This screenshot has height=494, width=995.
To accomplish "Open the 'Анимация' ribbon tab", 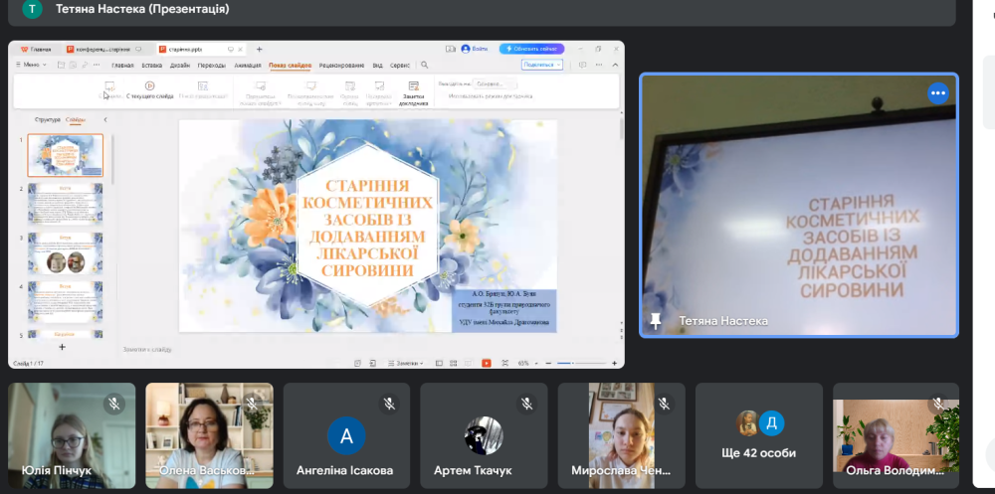I will (248, 65).
